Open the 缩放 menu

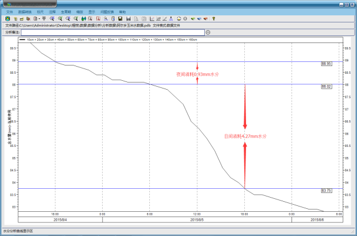(x=80, y=12)
